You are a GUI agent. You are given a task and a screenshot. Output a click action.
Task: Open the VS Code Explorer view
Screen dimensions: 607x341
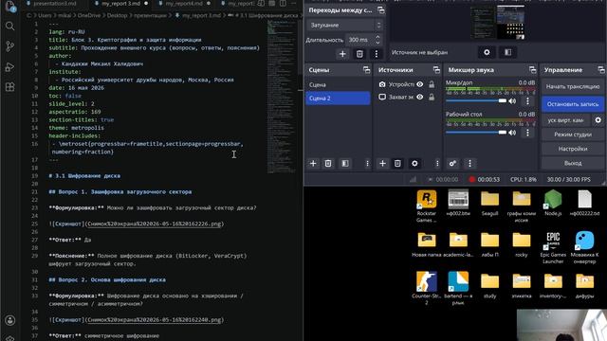pos(10,7)
